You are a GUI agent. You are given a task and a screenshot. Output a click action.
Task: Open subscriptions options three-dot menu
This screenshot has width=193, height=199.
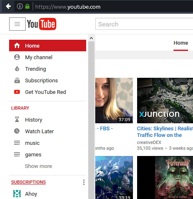tap(84, 182)
